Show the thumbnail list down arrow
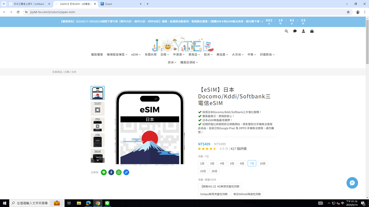 click(x=97, y=160)
